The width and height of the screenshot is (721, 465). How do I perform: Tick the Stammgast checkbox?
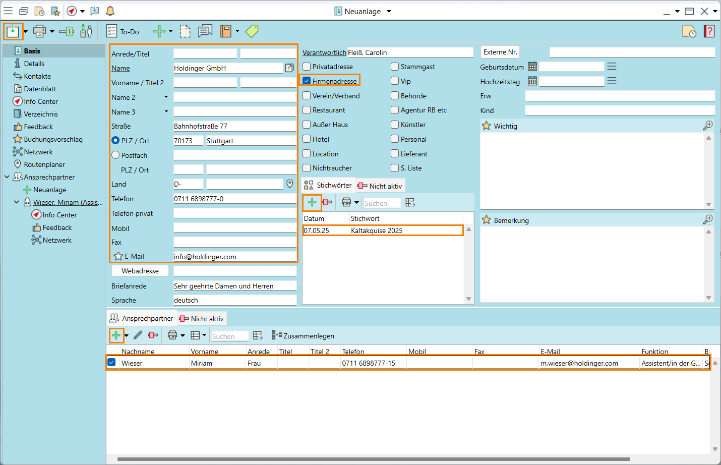(395, 67)
